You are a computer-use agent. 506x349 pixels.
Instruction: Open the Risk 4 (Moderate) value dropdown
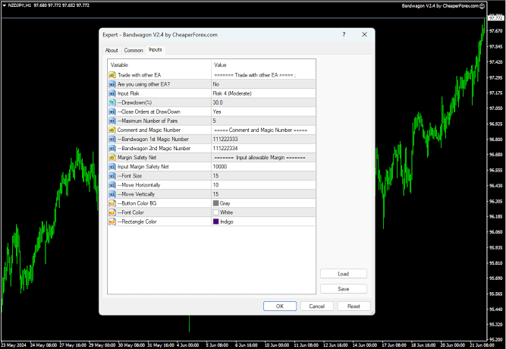tap(263, 93)
